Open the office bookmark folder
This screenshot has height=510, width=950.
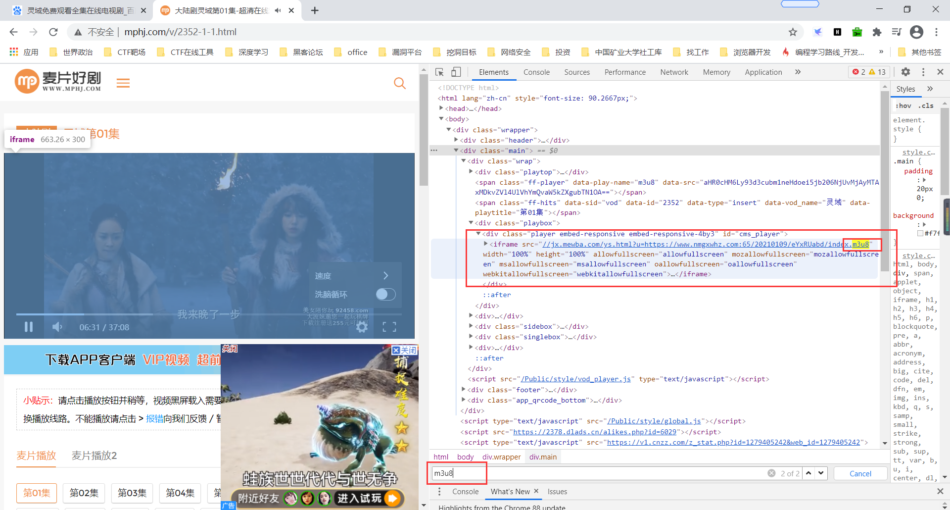coord(351,52)
